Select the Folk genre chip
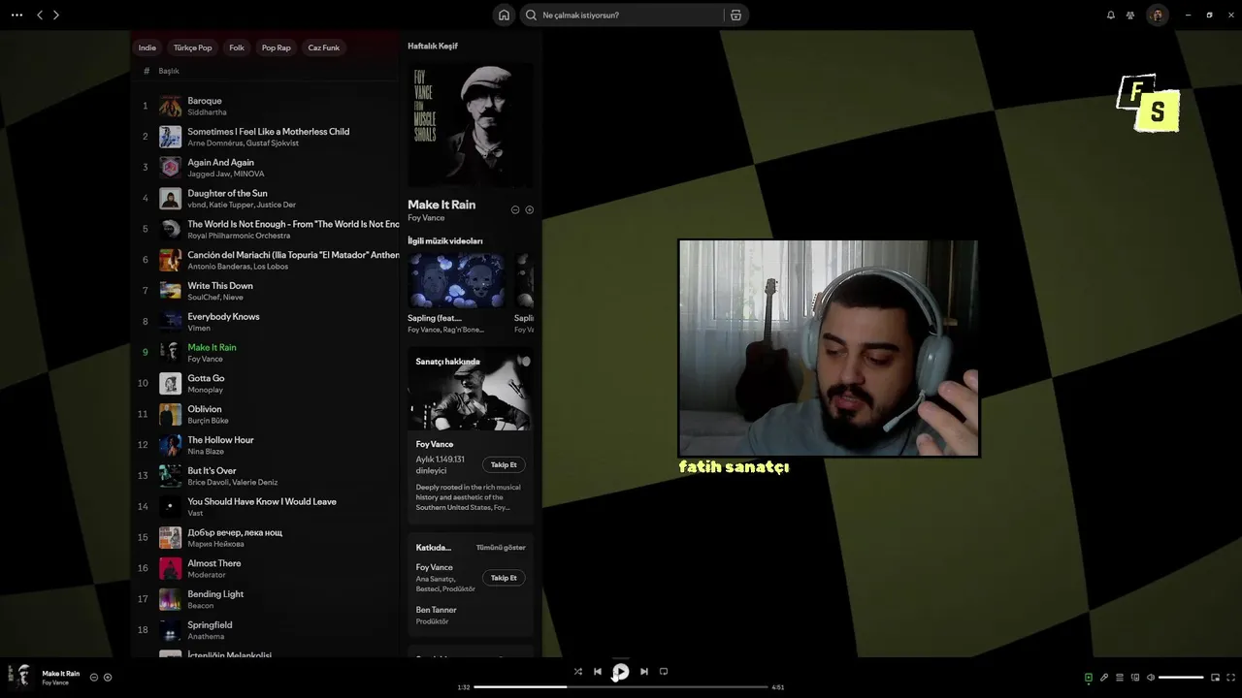The image size is (1242, 698). [237, 48]
